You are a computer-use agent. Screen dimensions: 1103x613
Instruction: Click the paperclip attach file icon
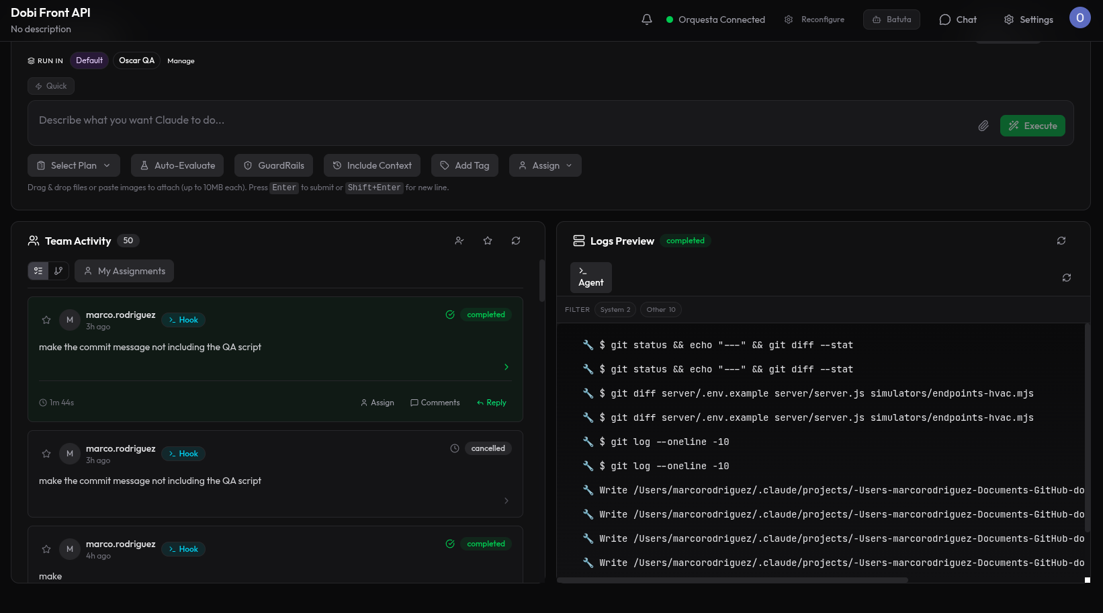pyautogui.click(x=983, y=126)
